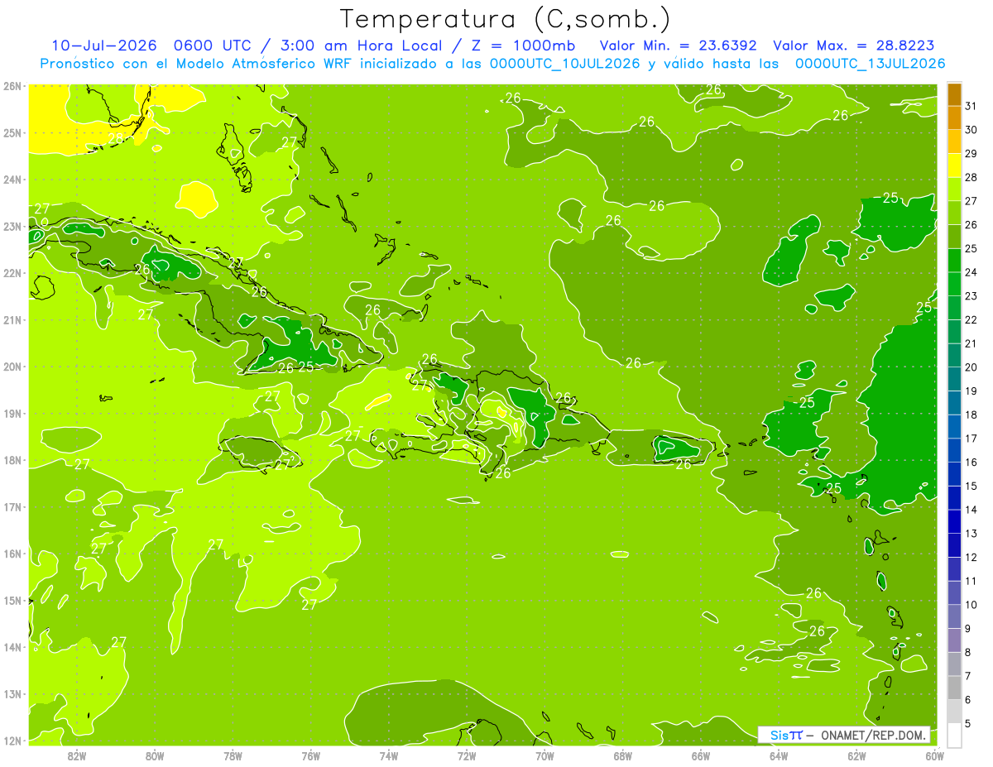Click the '66W' longitude axis label

coord(701,755)
